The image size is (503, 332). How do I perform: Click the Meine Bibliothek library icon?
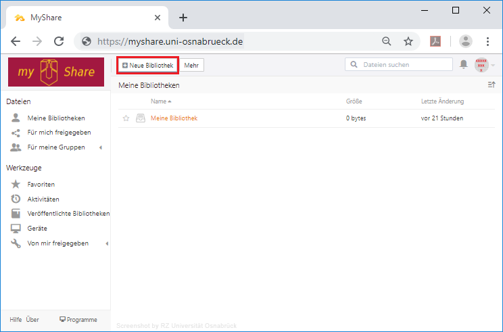pyautogui.click(x=141, y=118)
